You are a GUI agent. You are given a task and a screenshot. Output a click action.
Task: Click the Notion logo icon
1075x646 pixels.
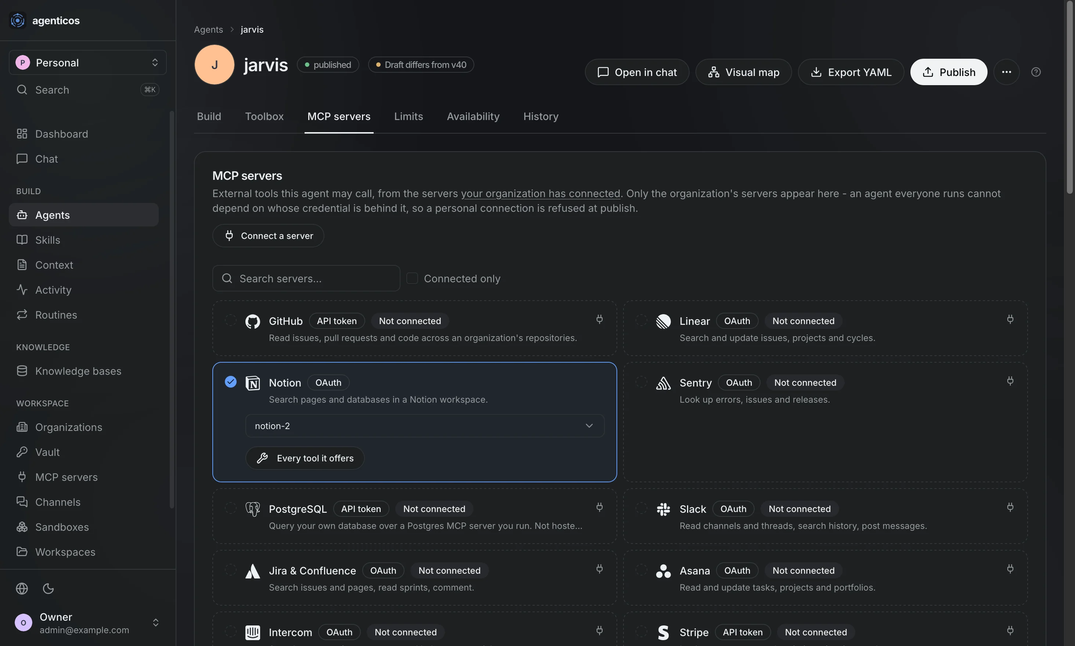click(x=253, y=383)
